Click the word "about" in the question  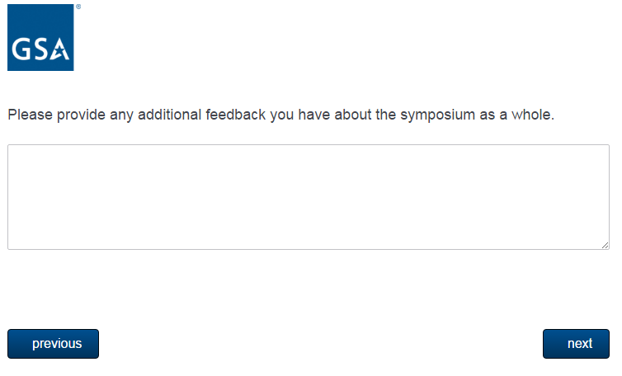pos(352,115)
